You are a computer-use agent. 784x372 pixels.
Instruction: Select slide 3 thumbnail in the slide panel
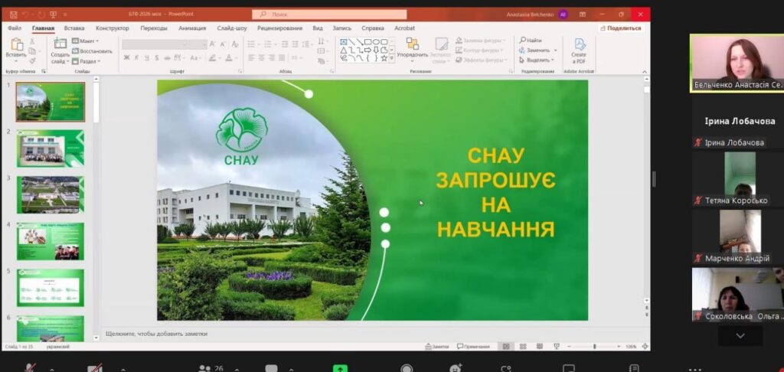(51, 194)
